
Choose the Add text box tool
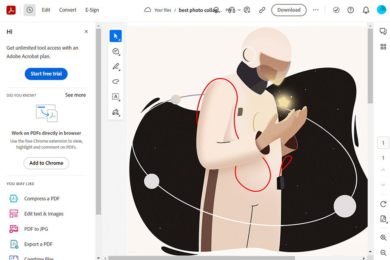pyautogui.click(x=116, y=97)
